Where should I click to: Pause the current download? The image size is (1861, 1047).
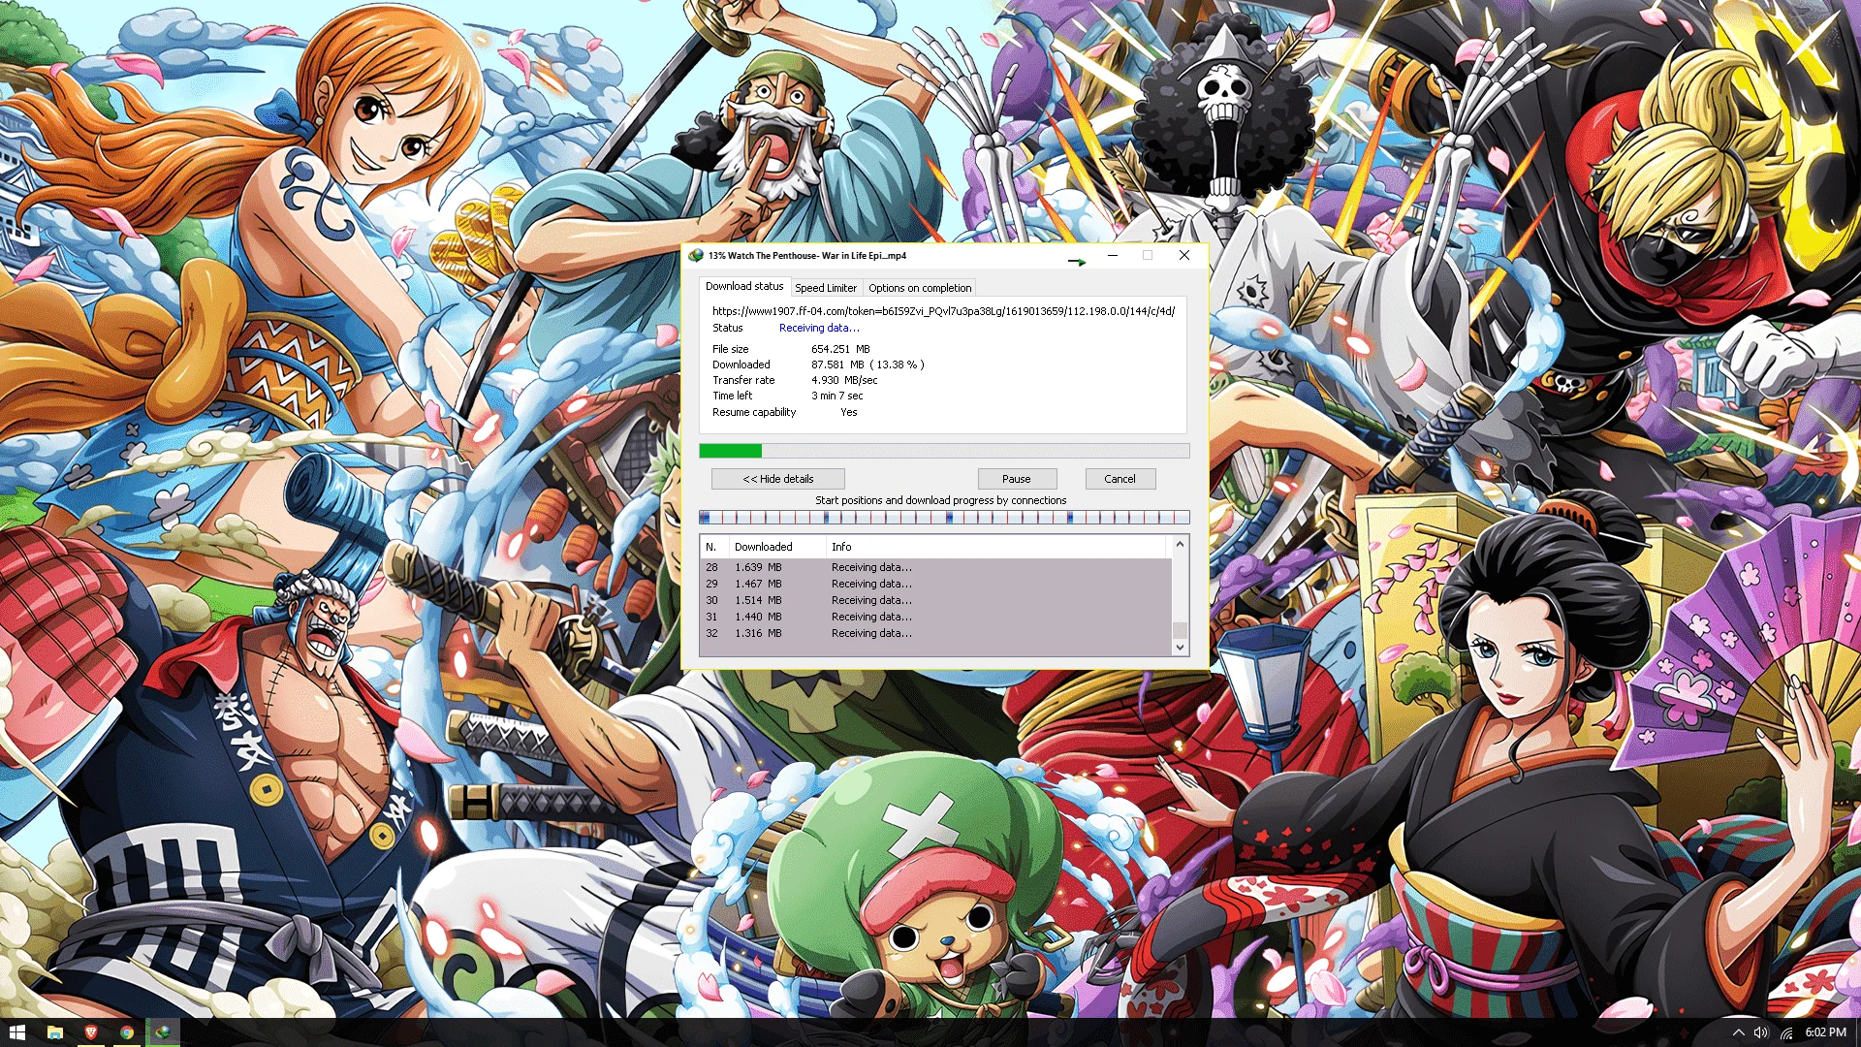click(x=1017, y=479)
